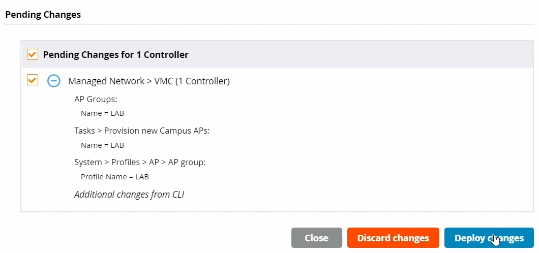Select the Profile Name = LAB entry
Screen dimensions: 539x253
click(x=114, y=177)
